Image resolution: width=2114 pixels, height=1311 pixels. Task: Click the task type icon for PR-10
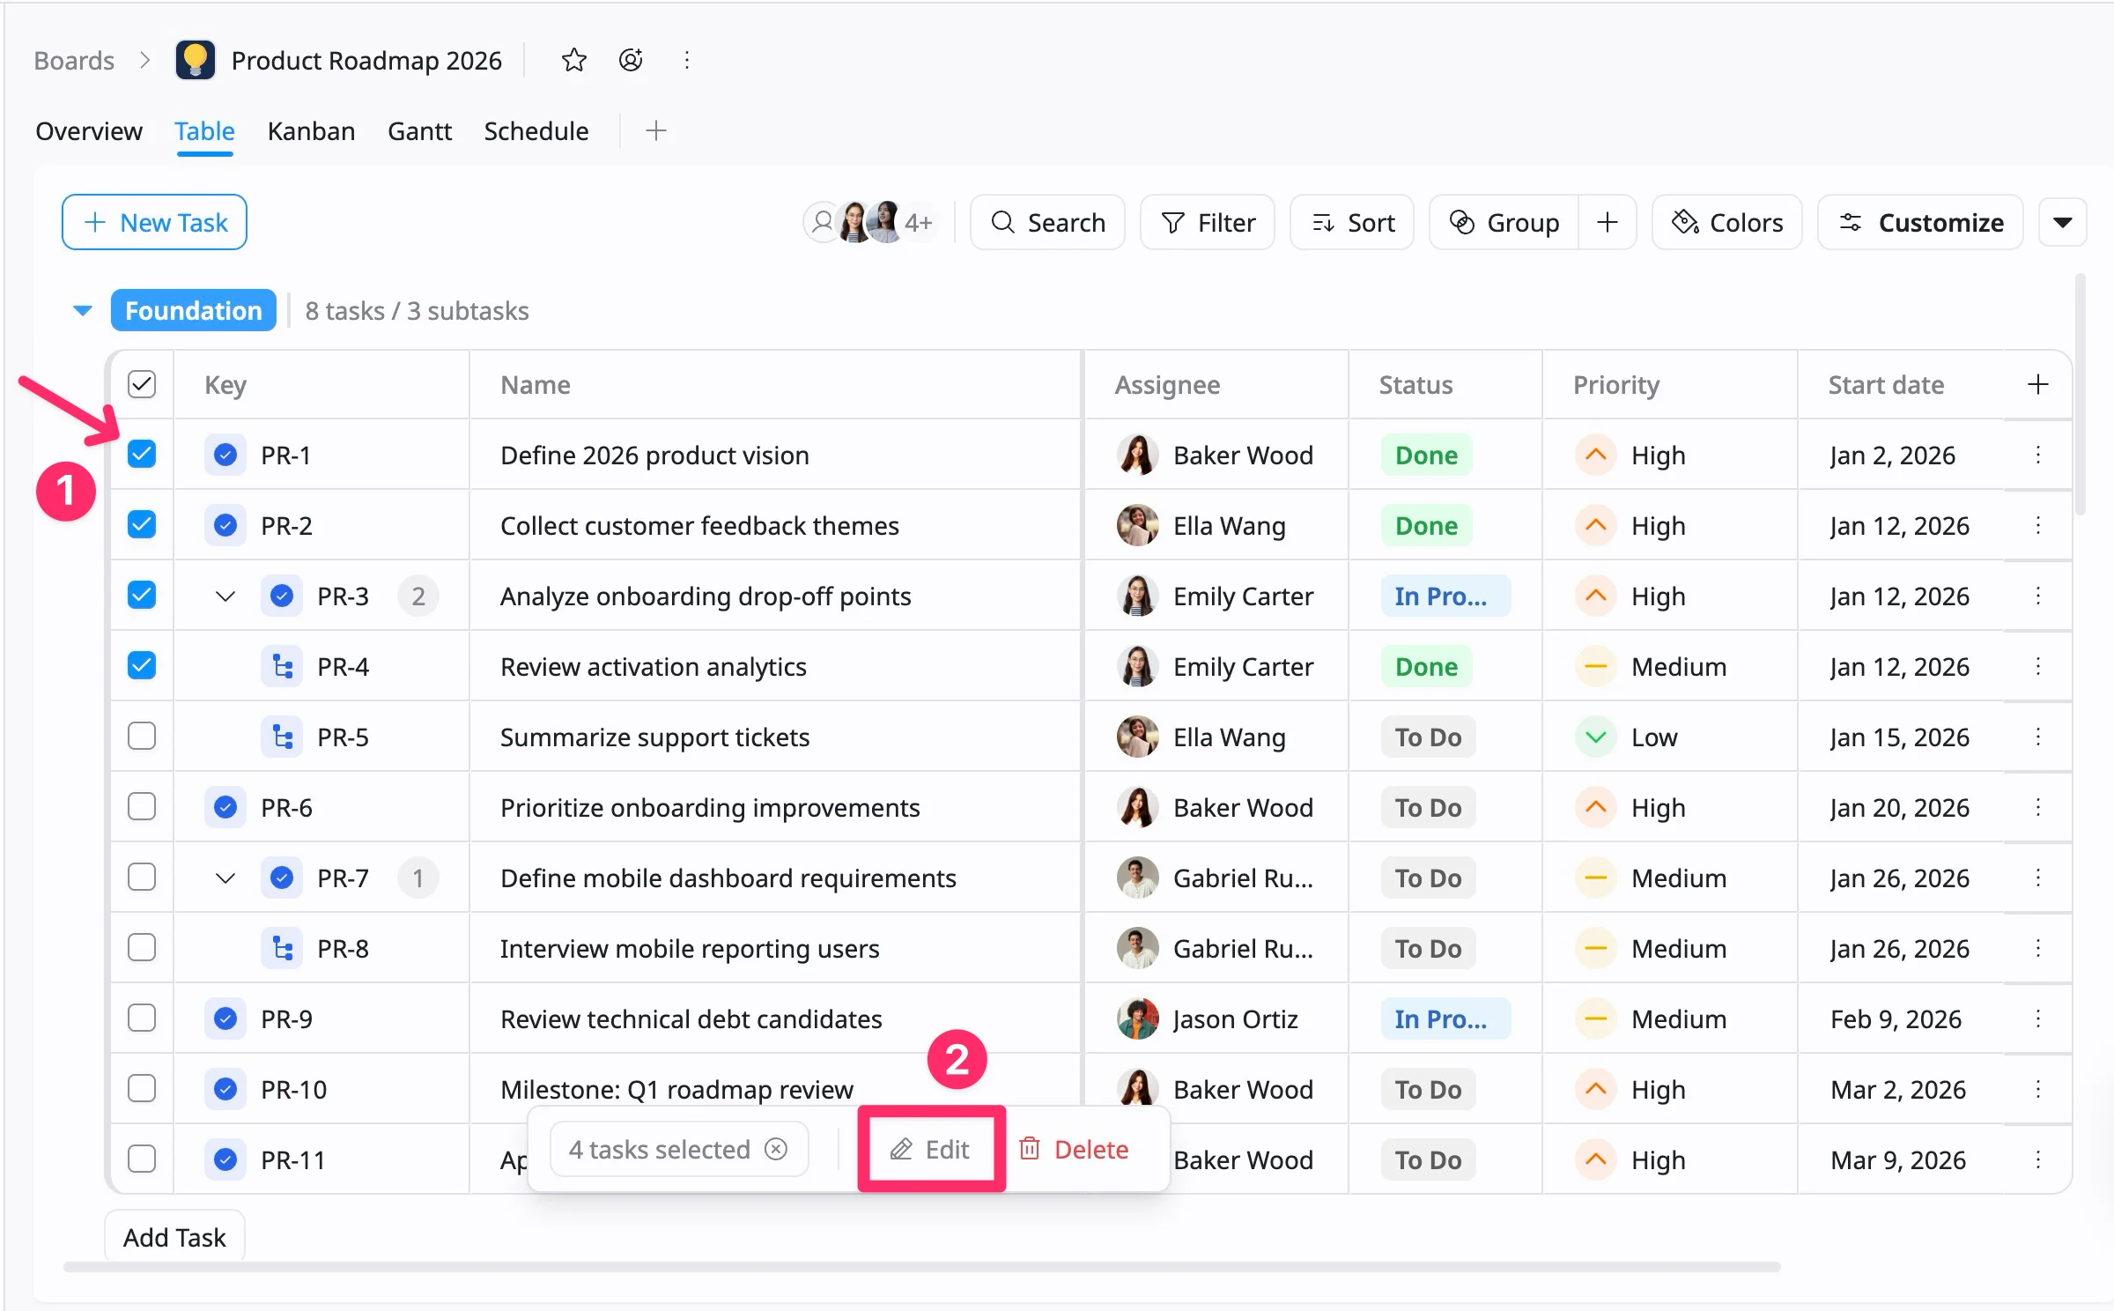225,1089
